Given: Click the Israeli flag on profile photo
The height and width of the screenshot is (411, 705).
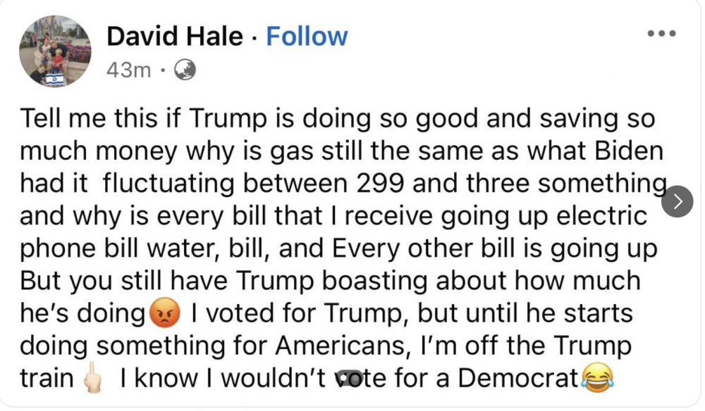Looking at the screenshot, I should 54,77.
